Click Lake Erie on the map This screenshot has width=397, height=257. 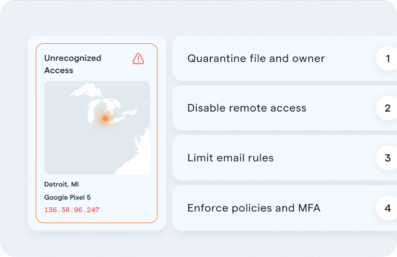pos(115,121)
